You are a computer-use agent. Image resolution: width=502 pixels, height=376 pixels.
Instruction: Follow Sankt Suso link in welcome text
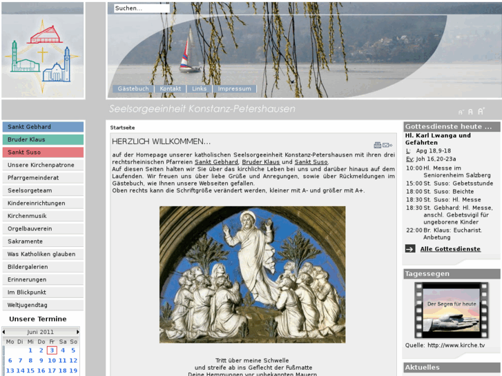pyautogui.click(x=311, y=162)
